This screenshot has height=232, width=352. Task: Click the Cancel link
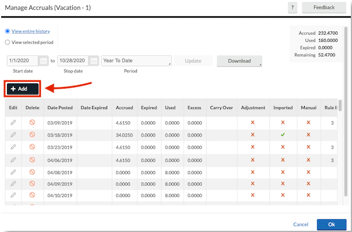click(x=301, y=224)
